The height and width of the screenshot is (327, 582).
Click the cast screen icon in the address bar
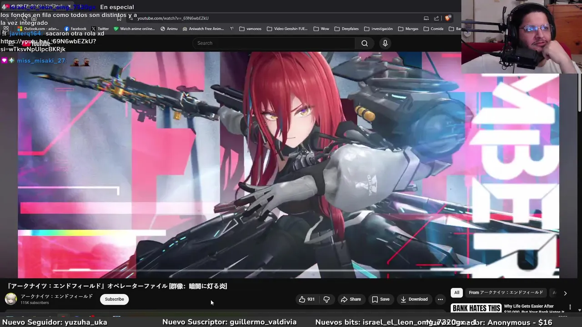click(426, 18)
